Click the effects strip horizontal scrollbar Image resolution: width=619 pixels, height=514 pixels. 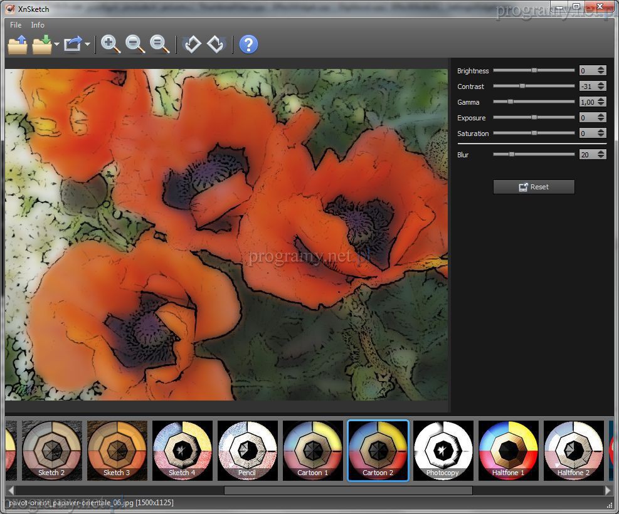tap(348, 490)
